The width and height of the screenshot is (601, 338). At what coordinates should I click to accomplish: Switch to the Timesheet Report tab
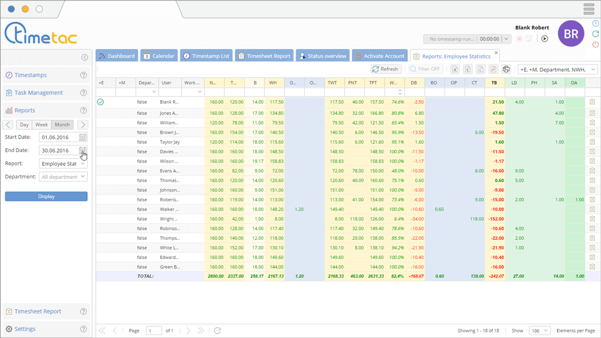(264, 56)
